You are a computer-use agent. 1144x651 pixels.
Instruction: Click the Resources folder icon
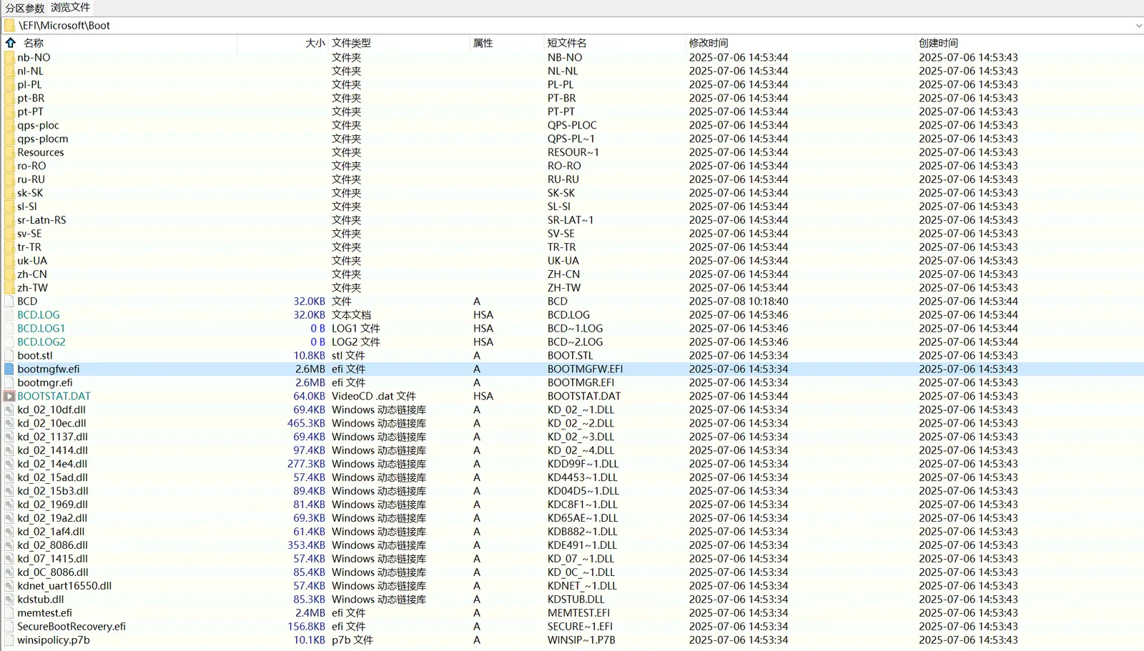pyautogui.click(x=9, y=152)
